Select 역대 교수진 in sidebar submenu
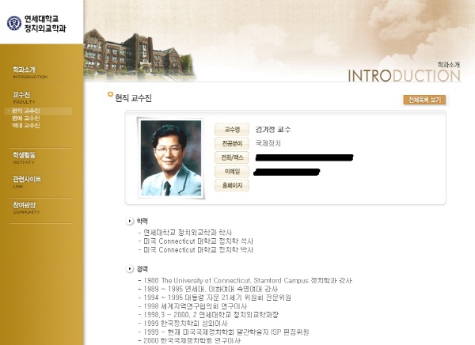Viewport: 475px width, 345px height. pyautogui.click(x=26, y=125)
